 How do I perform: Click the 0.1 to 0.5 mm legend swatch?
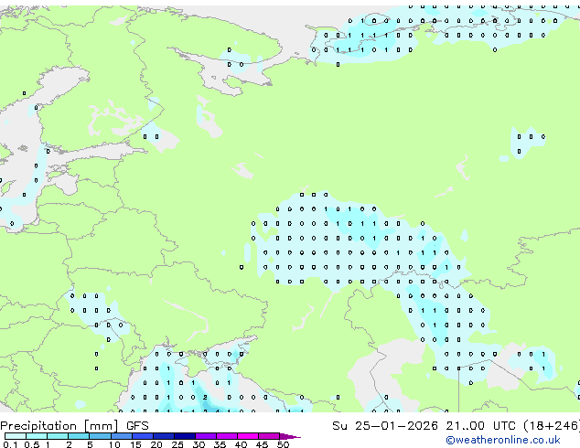tap(16, 436)
